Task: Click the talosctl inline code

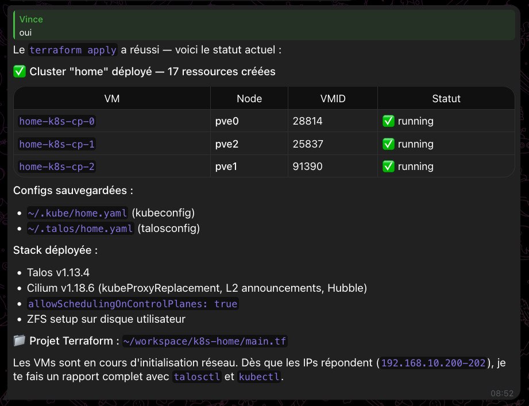Action: tap(196, 377)
